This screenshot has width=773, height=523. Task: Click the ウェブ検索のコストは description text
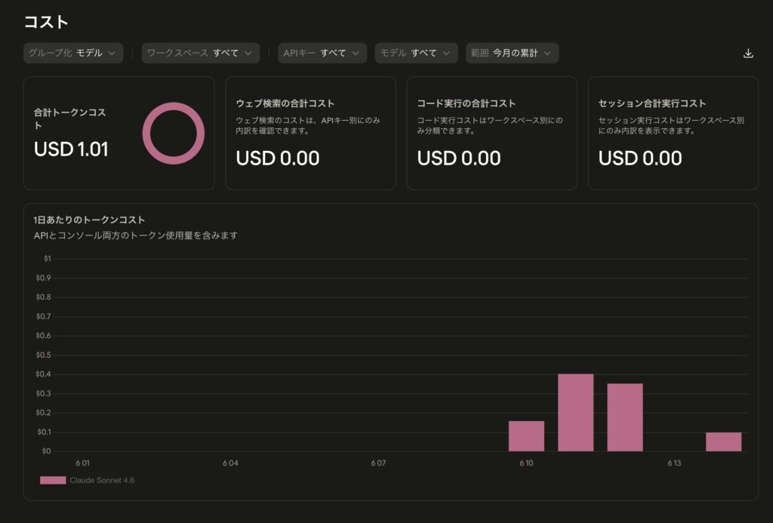[308, 125]
